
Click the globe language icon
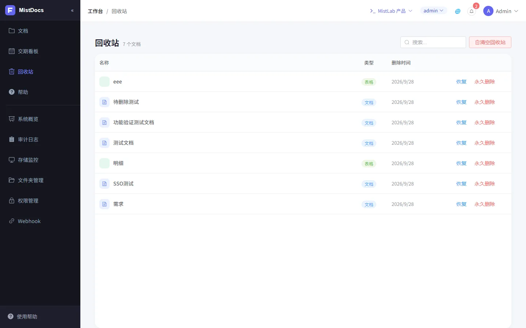point(458,11)
